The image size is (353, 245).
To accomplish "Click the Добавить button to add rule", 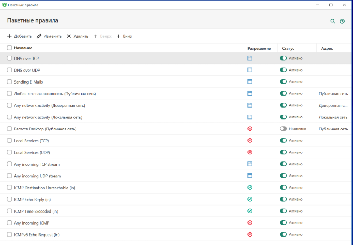I will click(x=19, y=36).
